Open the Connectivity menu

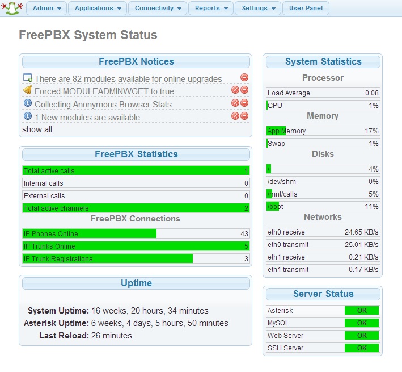point(158,8)
